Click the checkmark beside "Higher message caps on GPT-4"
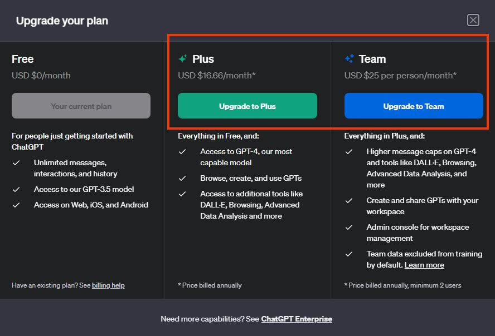The height and width of the screenshot is (336, 495). 350,151
